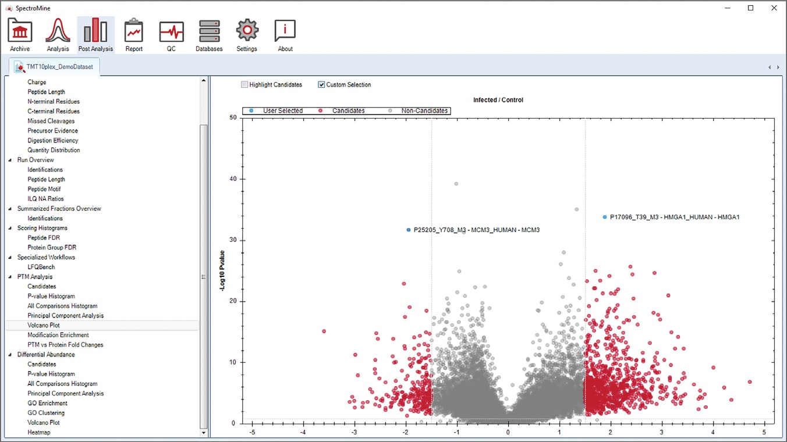Viewport: 787px width, 442px height.
Task: Select the P17096_T39_M3 HMGA1 data point
Action: pyautogui.click(x=605, y=217)
